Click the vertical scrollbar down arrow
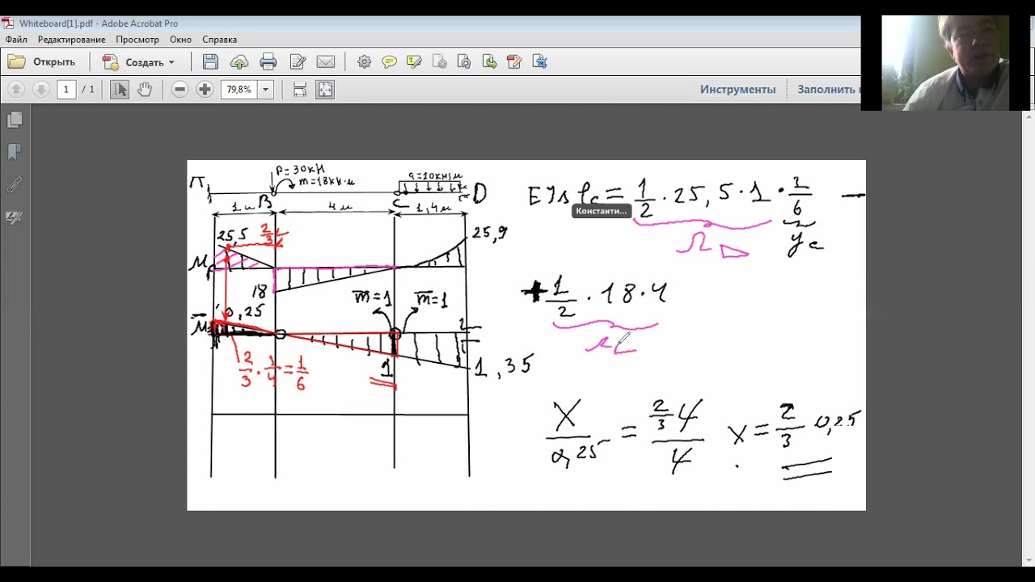 [x=1029, y=559]
